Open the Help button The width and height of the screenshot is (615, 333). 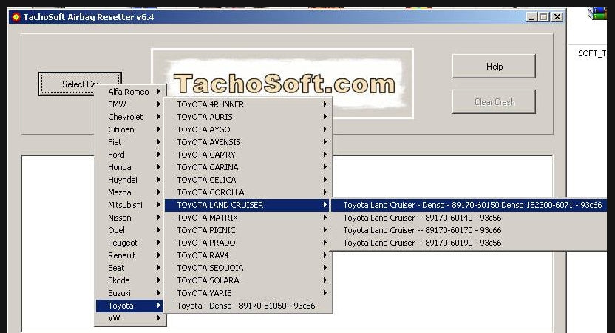494,67
